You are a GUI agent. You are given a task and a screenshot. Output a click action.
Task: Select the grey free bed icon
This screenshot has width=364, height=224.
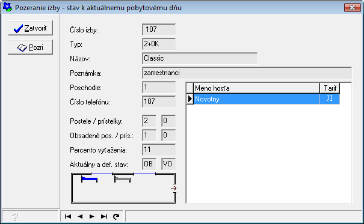point(122,179)
